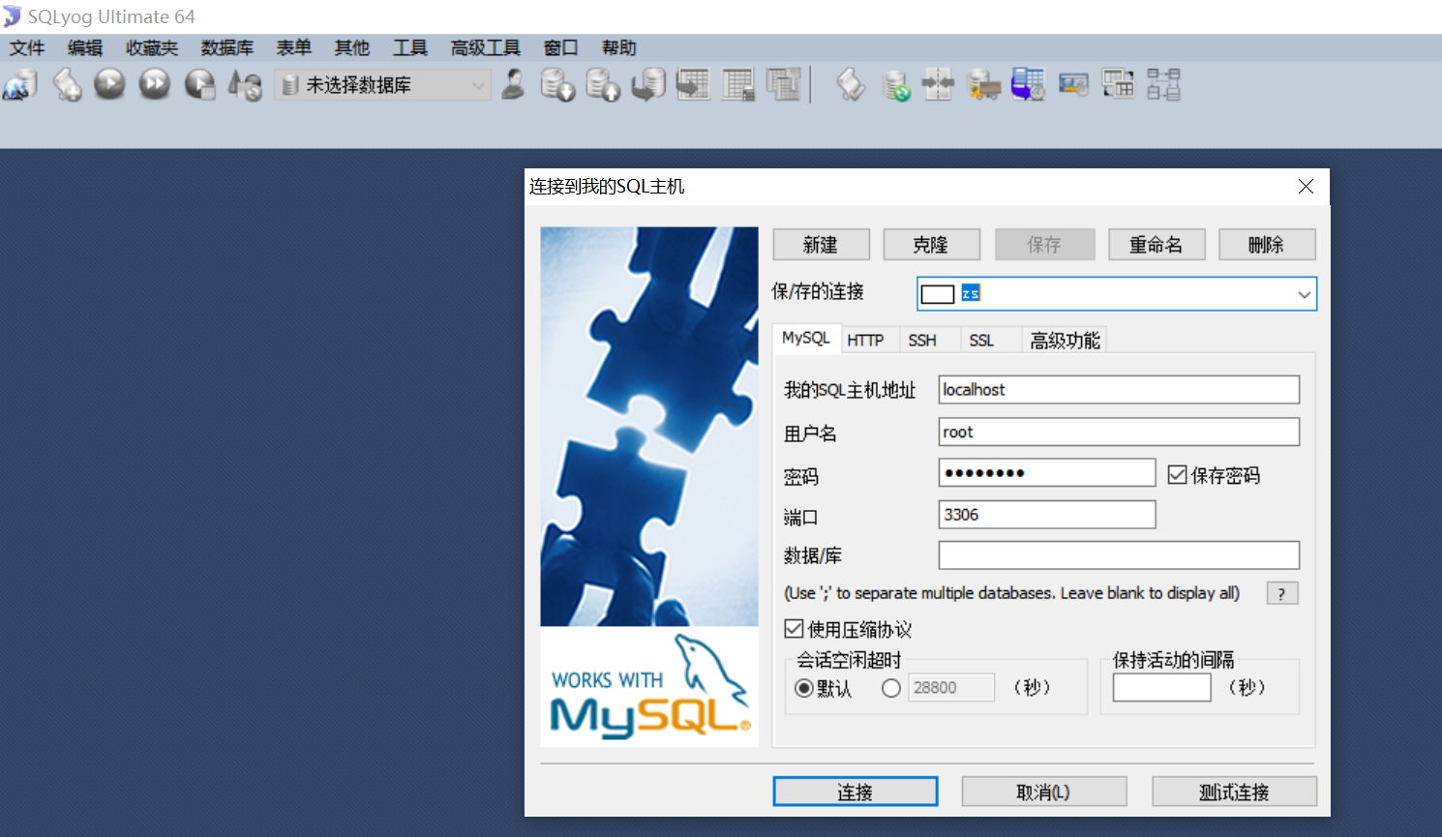
Task: Click the 取消(L) button
Action: click(1043, 792)
